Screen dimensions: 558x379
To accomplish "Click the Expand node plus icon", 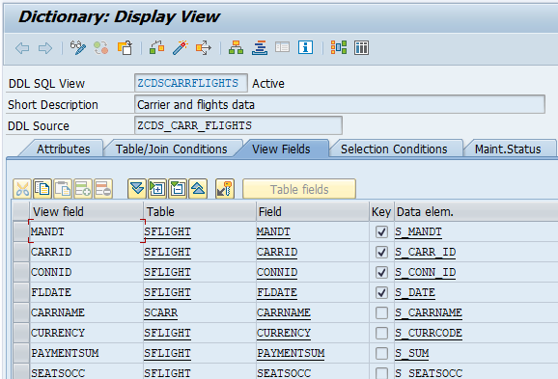I will click(157, 189).
